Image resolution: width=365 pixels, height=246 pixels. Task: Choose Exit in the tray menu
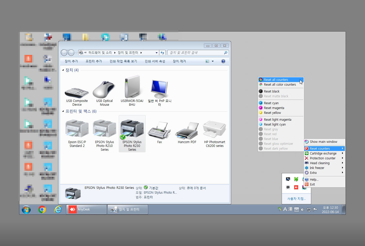pos(324,184)
